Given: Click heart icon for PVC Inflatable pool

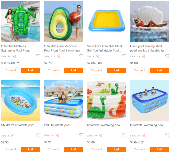Looking at the screenshot, I should (81, 135).
